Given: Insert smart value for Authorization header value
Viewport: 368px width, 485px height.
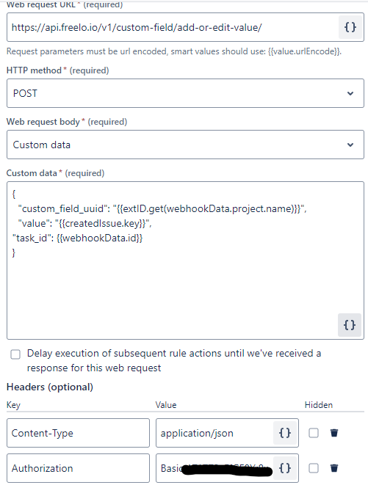Looking at the screenshot, I should pyautogui.click(x=285, y=468).
